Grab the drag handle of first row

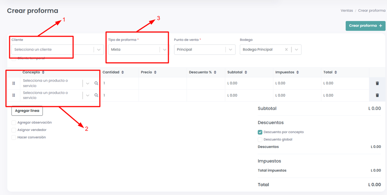click(14, 83)
